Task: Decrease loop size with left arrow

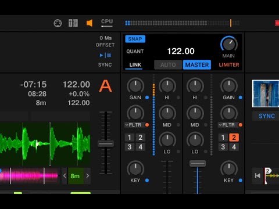Action: pos(65,176)
